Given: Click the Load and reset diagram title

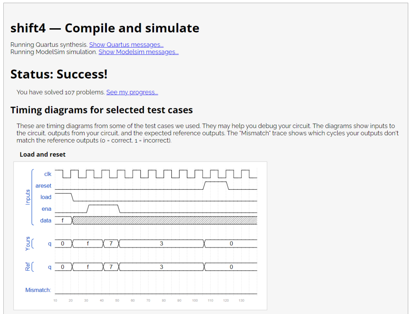Looking at the screenshot, I should click(x=43, y=154).
